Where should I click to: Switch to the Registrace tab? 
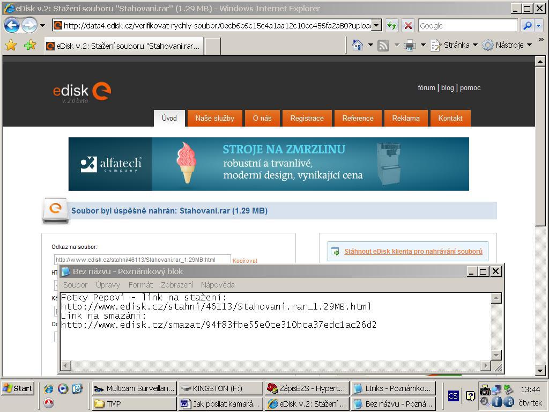click(x=307, y=118)
